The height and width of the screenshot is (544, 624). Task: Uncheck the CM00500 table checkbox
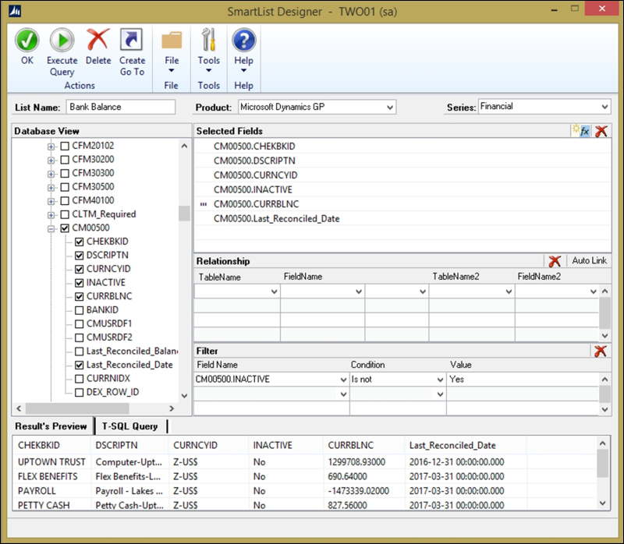(65, 228)
